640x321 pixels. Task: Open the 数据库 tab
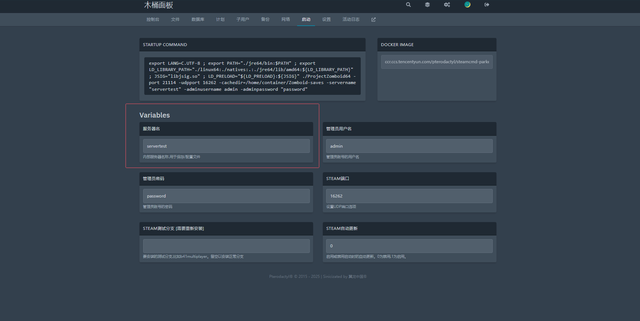pos(198,20)
